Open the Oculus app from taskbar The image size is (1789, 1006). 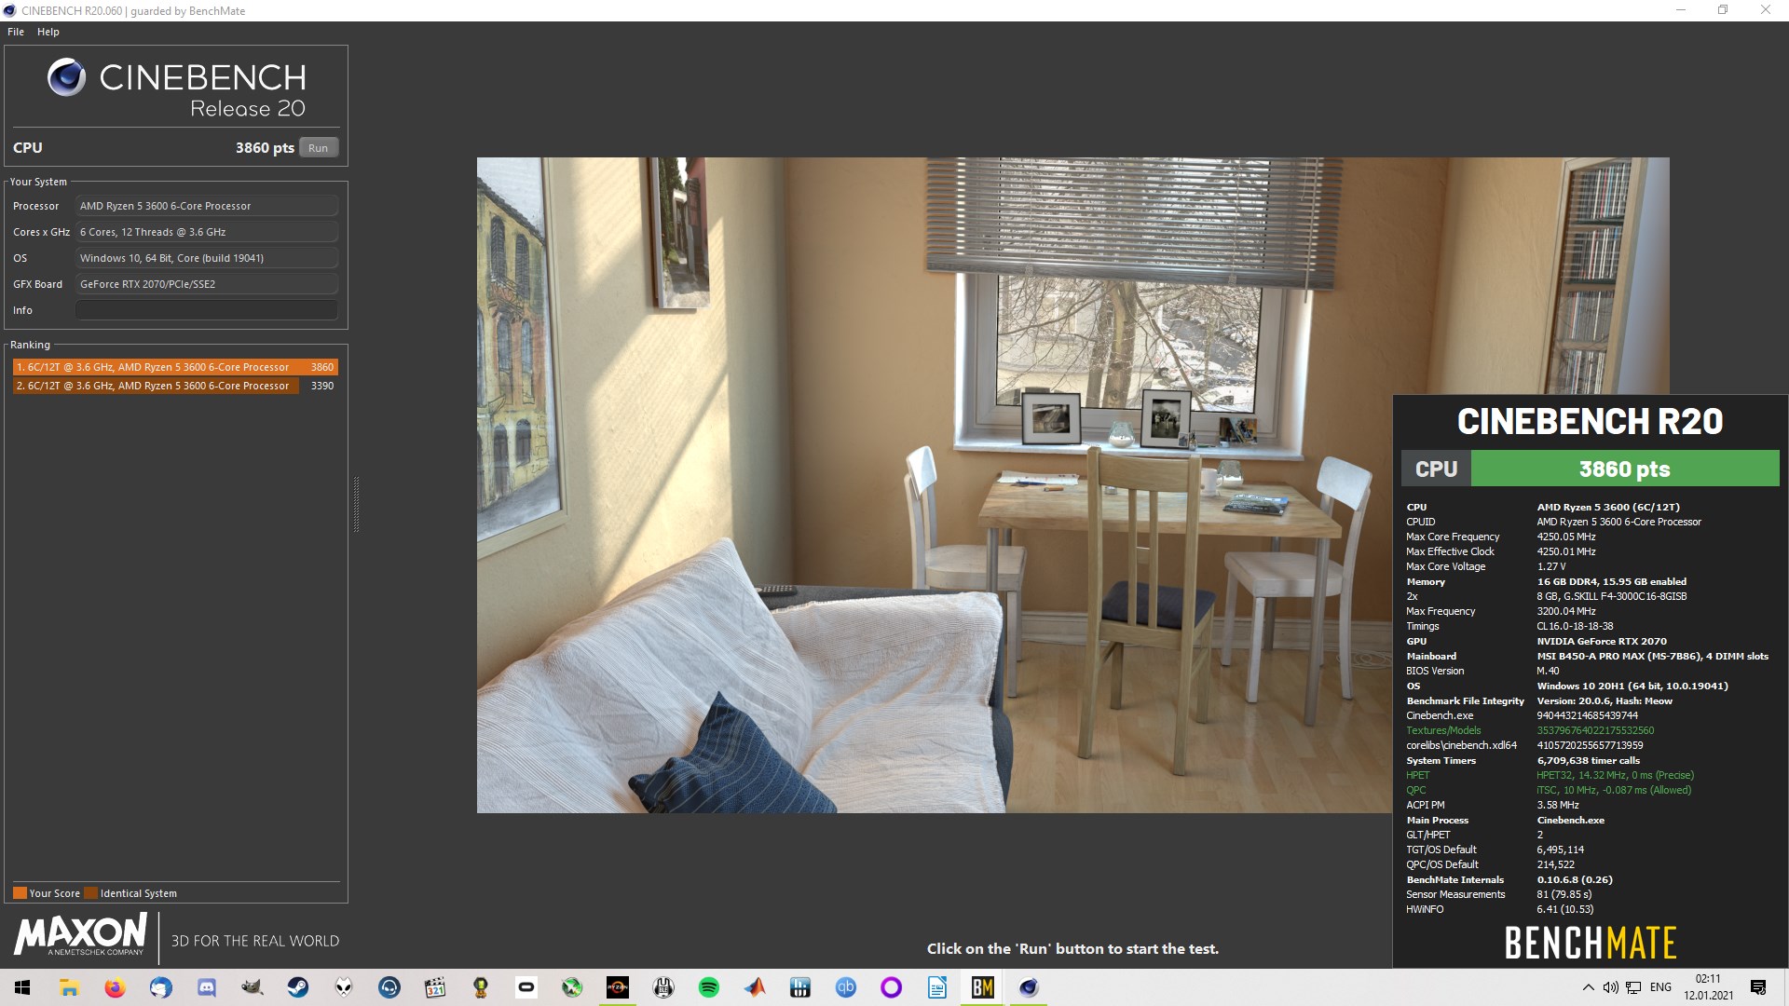[x=526, y=987]
